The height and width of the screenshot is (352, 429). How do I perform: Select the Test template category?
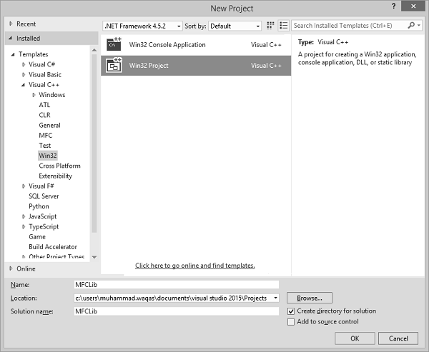[45, 146]
